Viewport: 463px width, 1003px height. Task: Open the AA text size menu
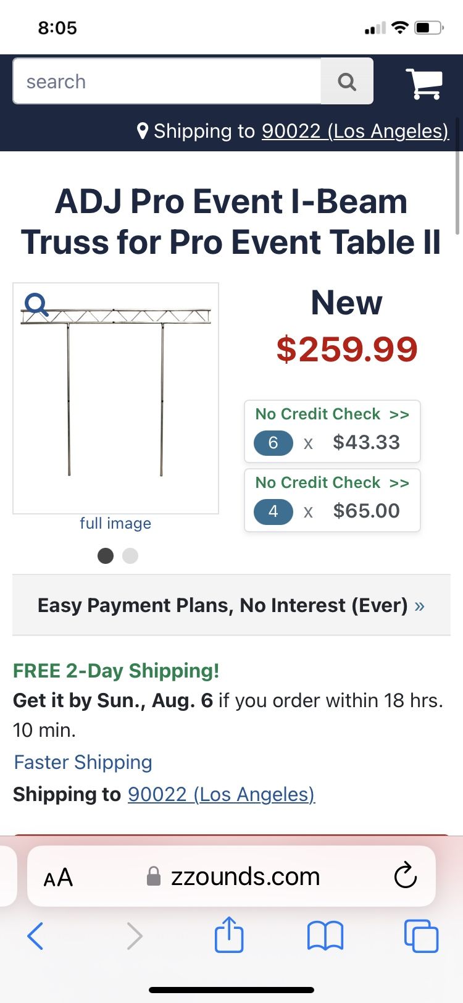point(59,877)
